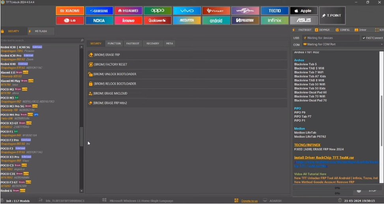Viewport: 384px width, 204px height.
Task: Click the Windows logo status icon
Action: click(x=104, y=200)
